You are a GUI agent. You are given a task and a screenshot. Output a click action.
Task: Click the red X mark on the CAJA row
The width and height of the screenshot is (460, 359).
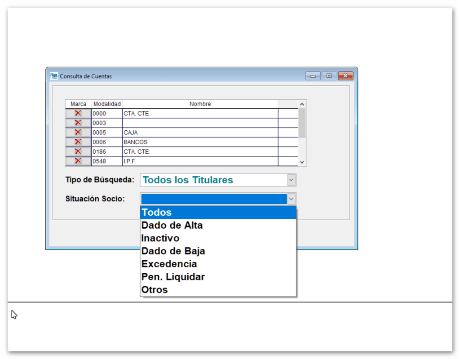pyautogui.click(x=77, y=132)
